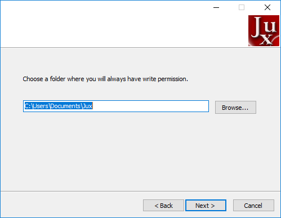Select the letter J in the red logo

(257, 27)
